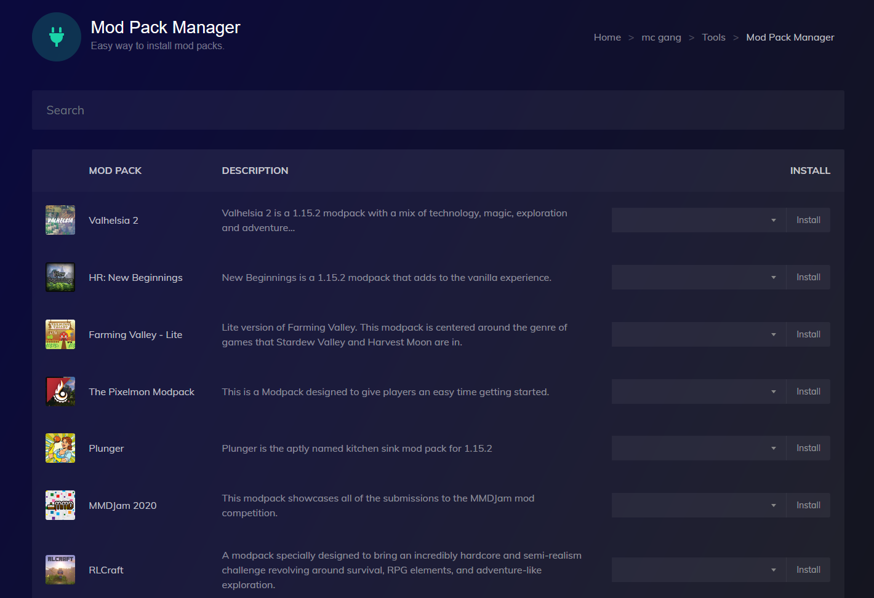This screenshot has height=598, width=874.
Task: Click the Valhelsia 2 description text
Action: (395, 220)
